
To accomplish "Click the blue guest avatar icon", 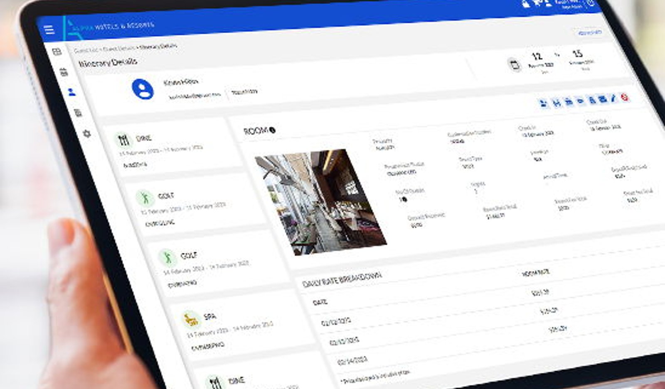I will [143, 89].
